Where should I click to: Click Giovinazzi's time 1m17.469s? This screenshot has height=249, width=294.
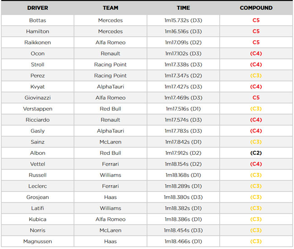click(183, 98)
